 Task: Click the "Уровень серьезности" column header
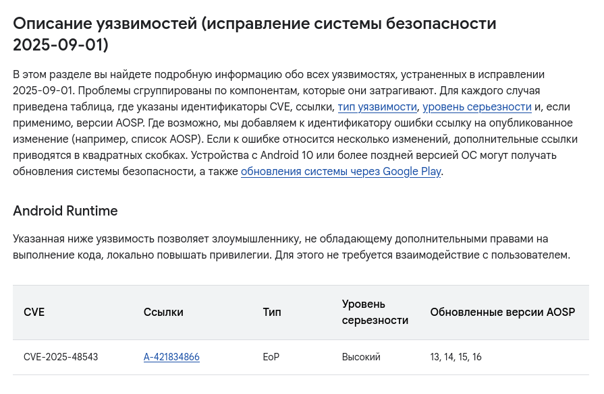(x=375, y=313)
